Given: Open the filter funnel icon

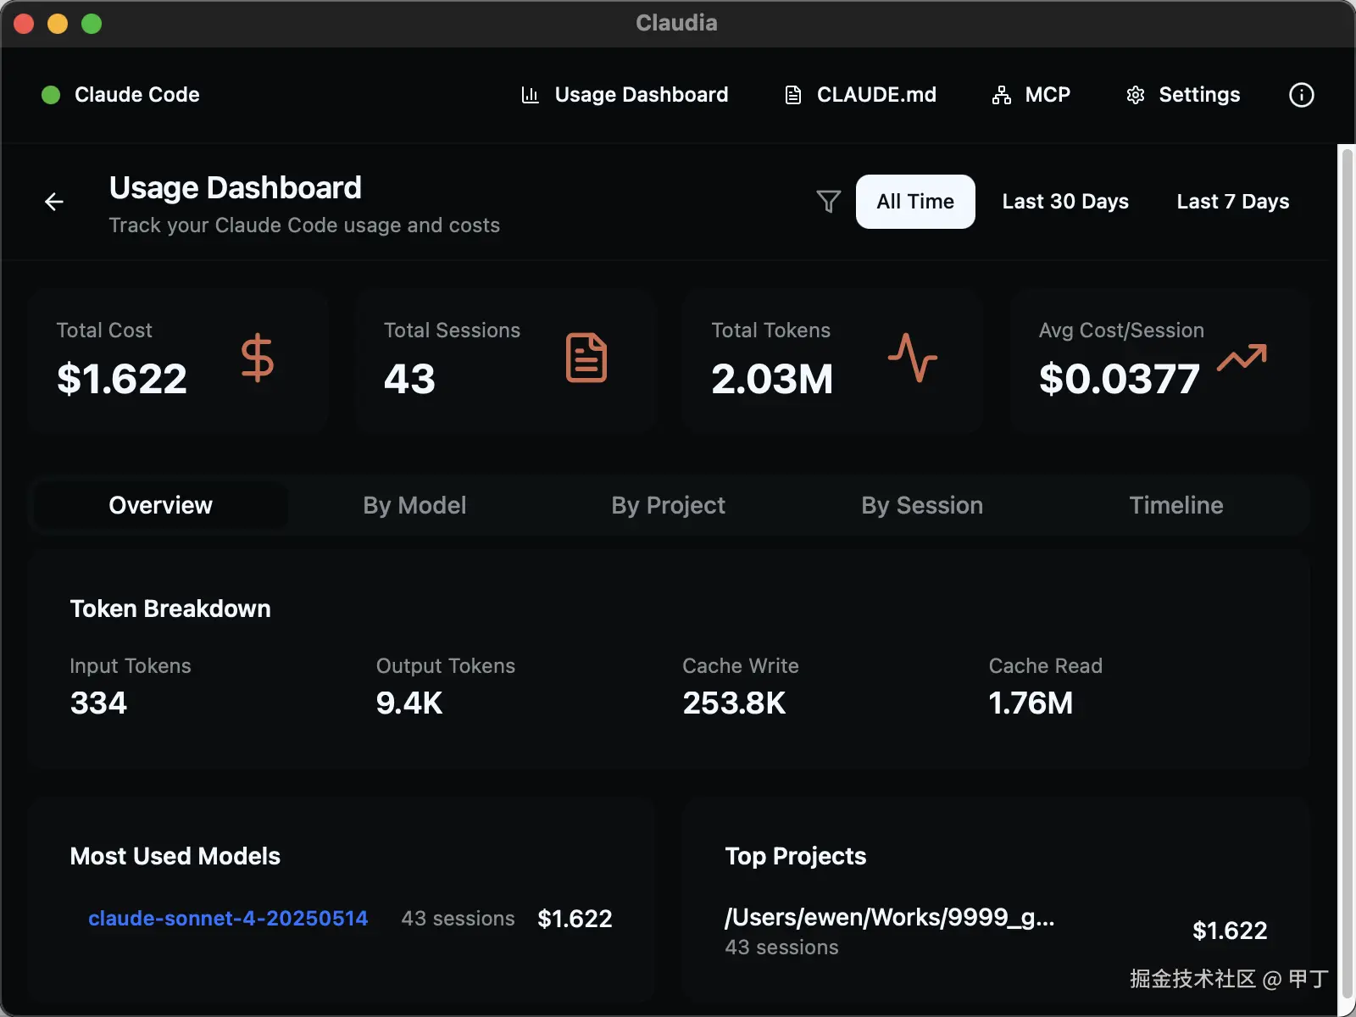Looking at the screenshot, I should pyautogui.click(x=829, y=202).
